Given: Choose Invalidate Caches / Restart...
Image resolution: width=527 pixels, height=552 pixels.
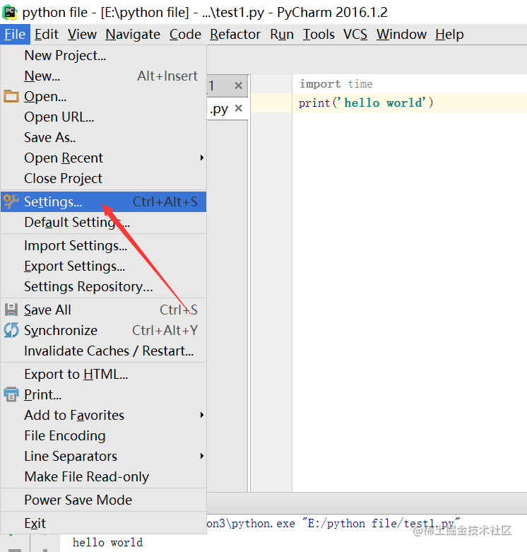Looking at the screenshot, I should [103, 351].
